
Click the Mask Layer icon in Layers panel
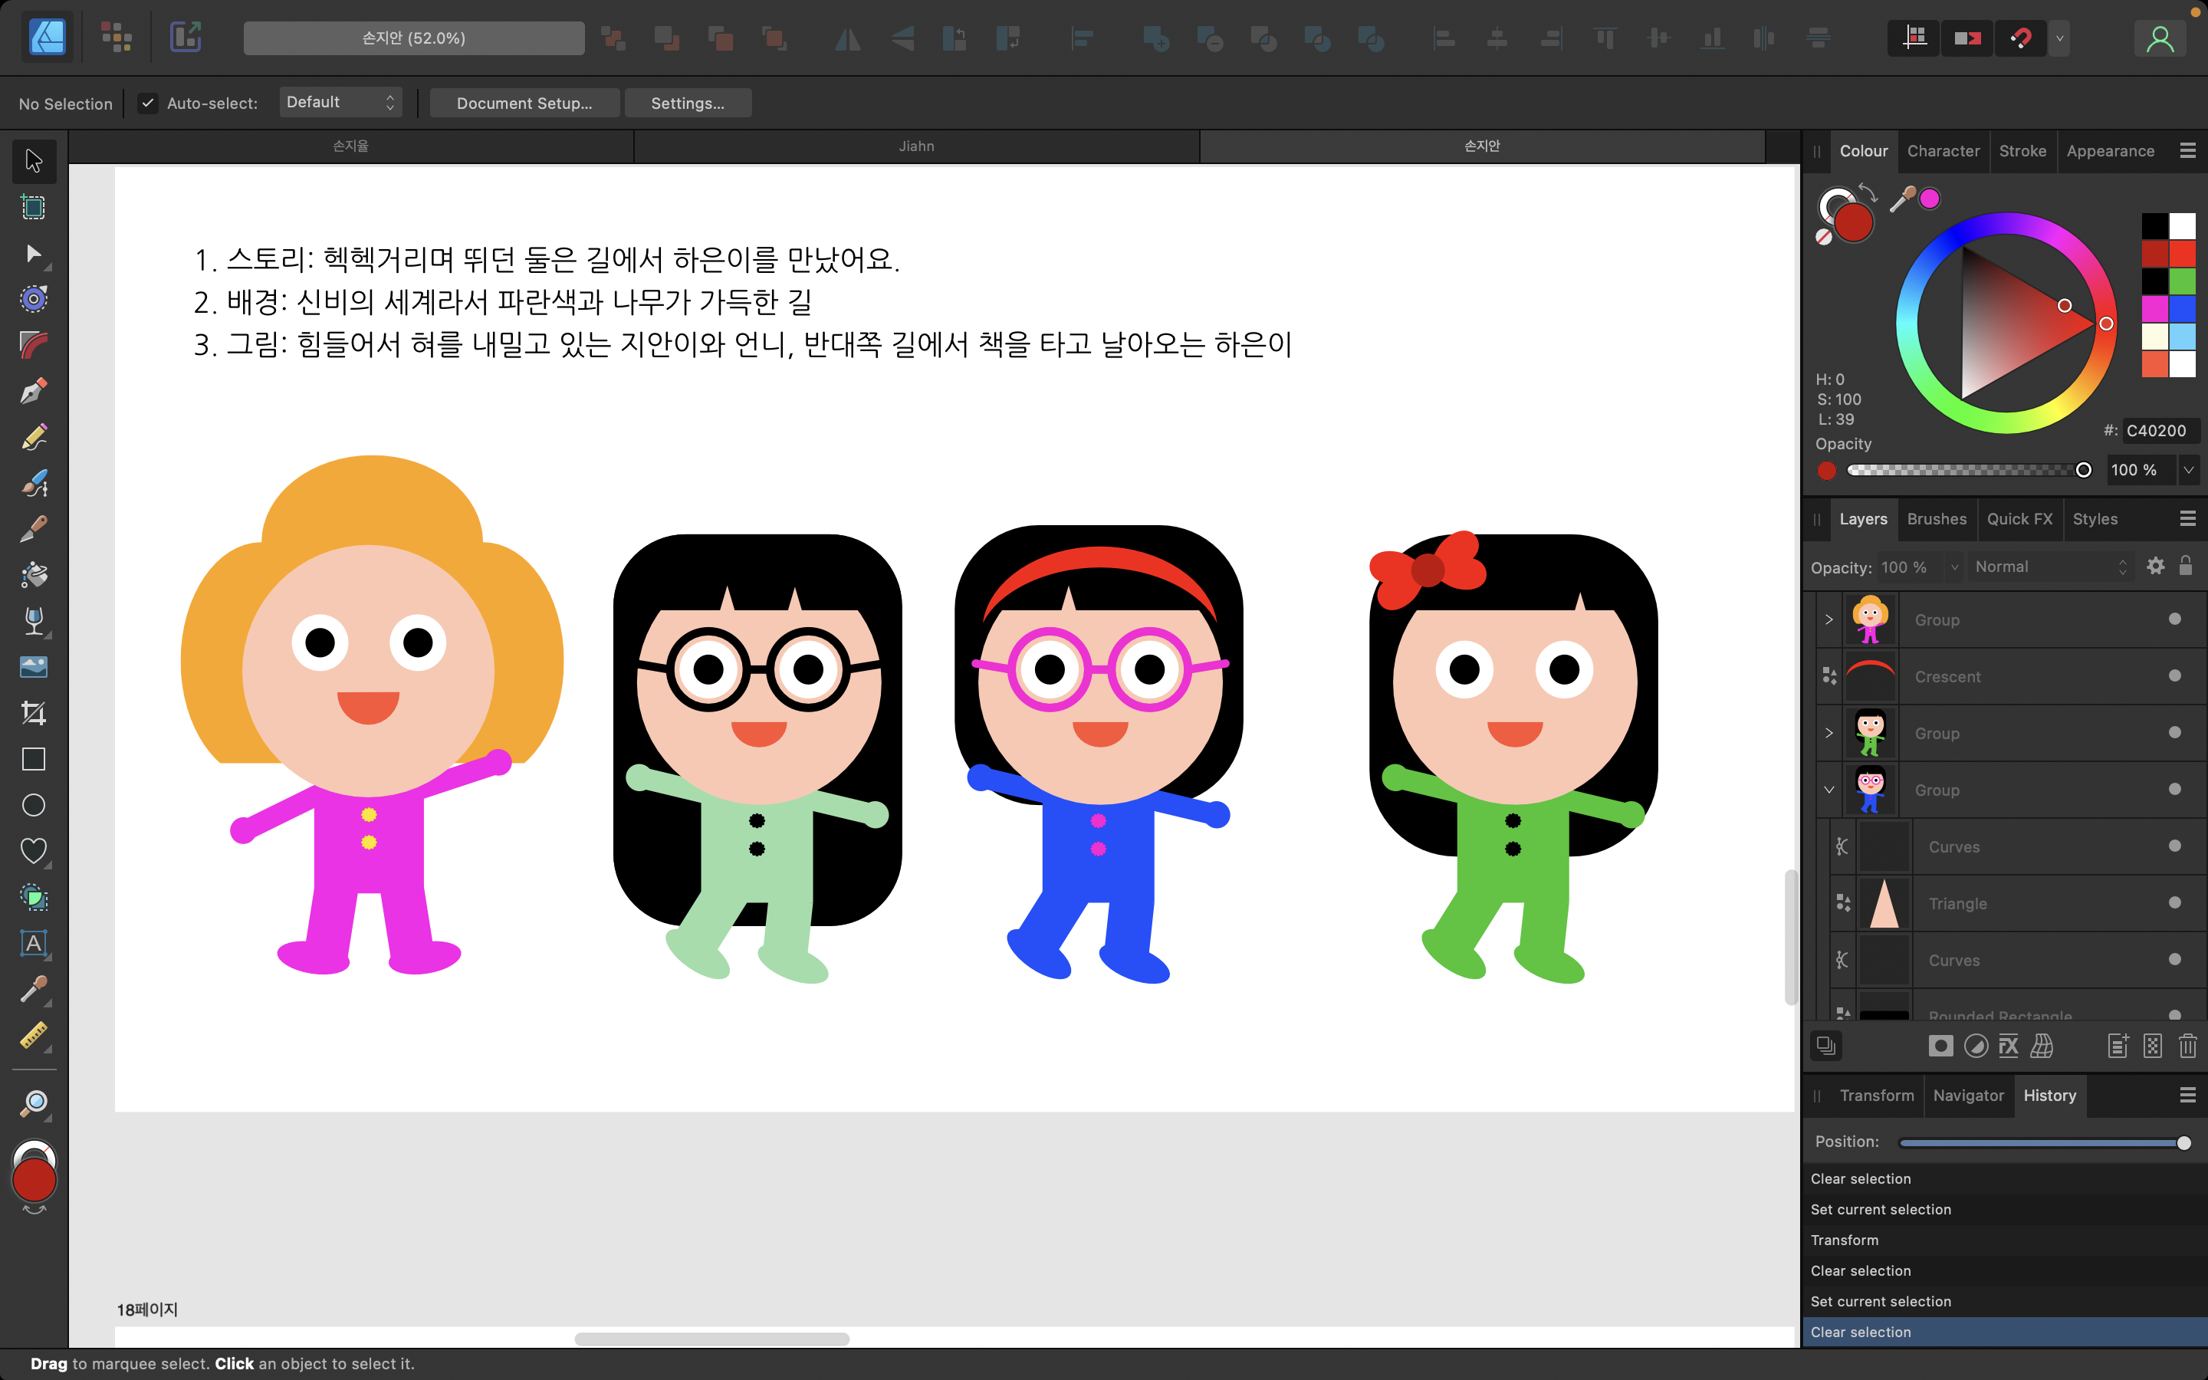point(1940,1046)
